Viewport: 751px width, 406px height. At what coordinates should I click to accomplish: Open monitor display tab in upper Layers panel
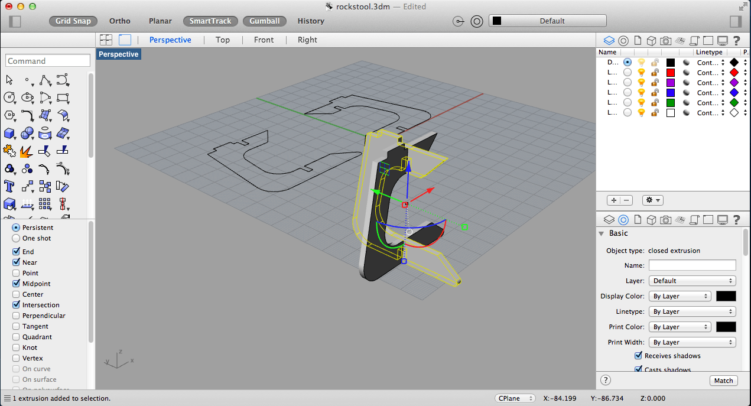(x=722, y=40)
